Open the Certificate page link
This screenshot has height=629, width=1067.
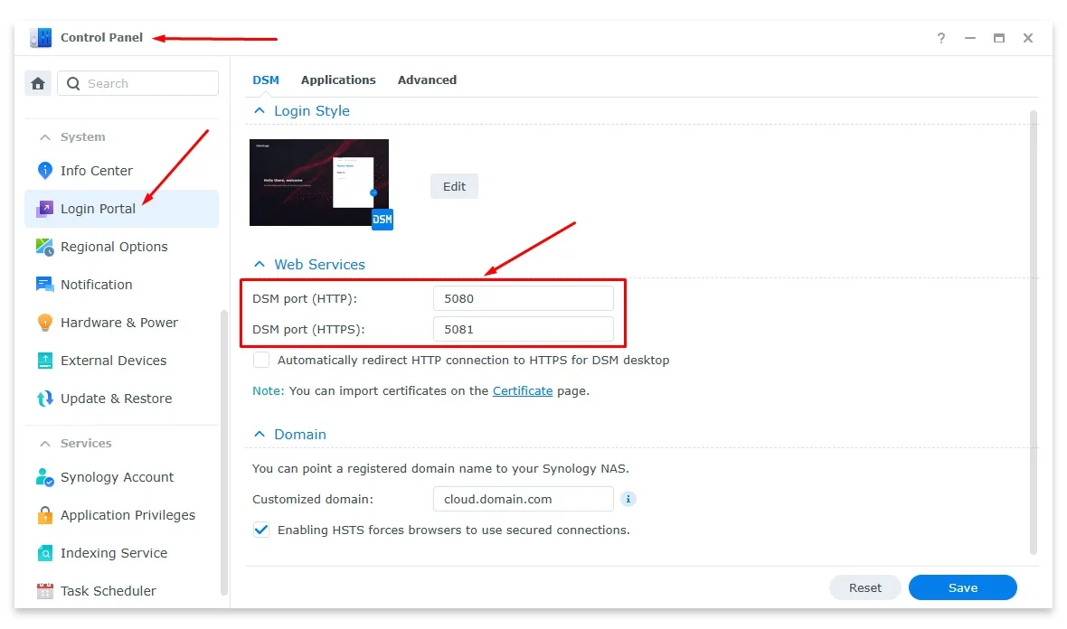point(524,390)
